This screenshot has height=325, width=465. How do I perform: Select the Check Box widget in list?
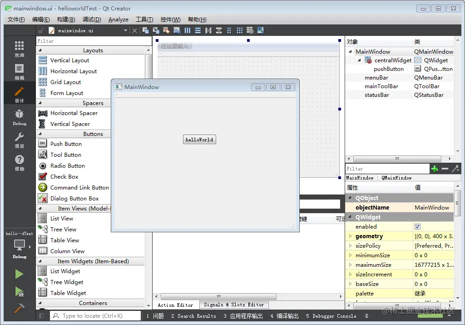[x=64, y=177]
